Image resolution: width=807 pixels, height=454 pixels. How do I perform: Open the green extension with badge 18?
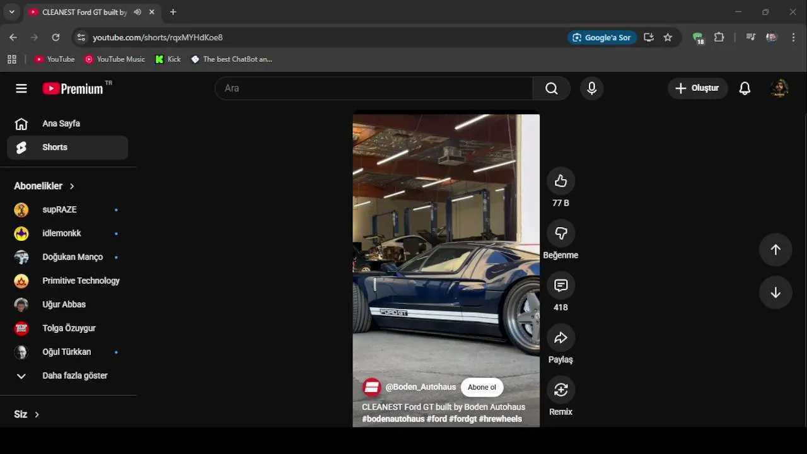point(698,38)
